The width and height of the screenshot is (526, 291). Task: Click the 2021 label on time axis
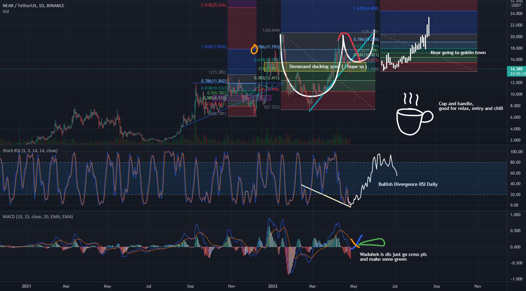pos(26,286)
